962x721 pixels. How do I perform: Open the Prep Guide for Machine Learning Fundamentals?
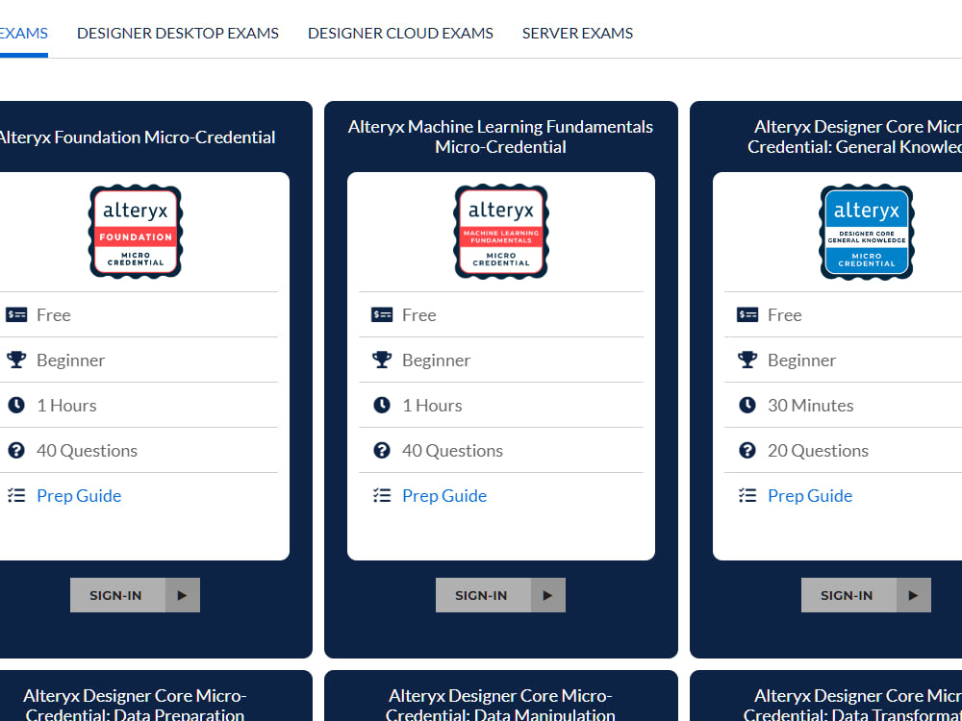pos(443,495)
